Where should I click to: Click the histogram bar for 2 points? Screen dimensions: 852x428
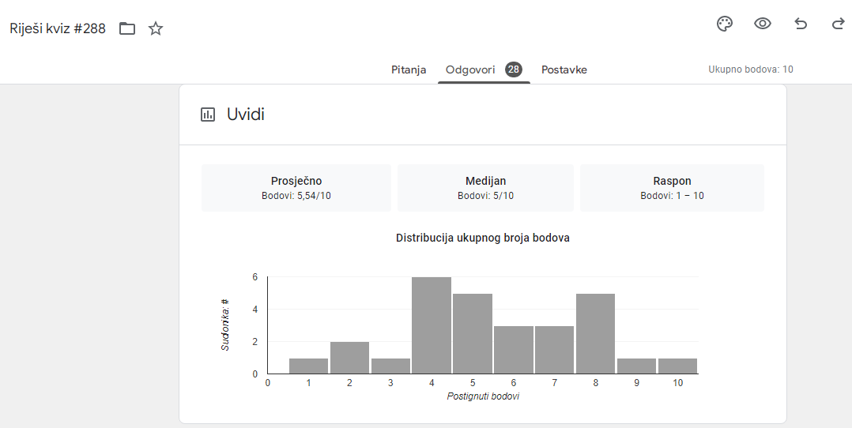pos(349,358)
